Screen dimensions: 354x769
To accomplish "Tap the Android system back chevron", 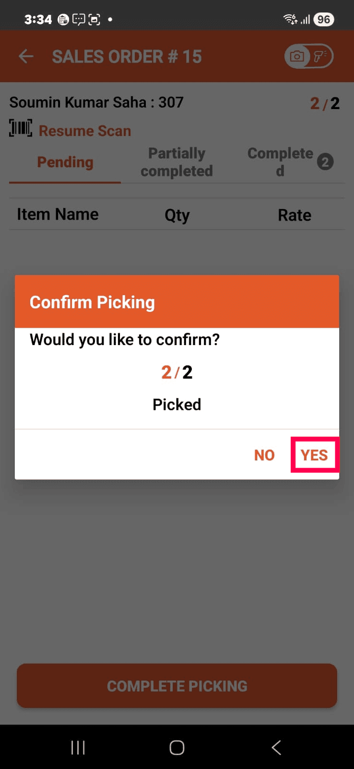I will click(x=276, y=747).
